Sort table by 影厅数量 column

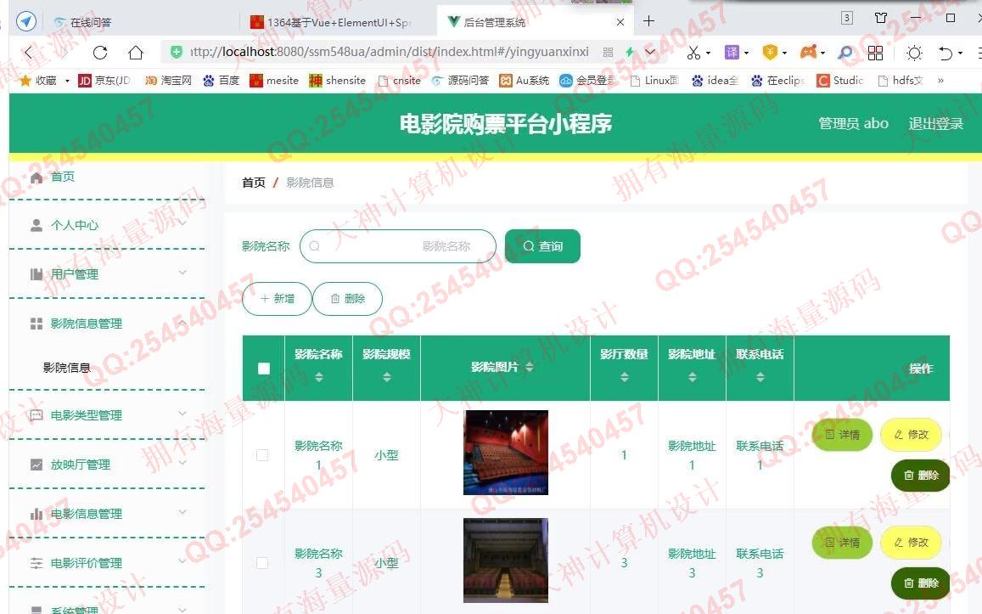(625, 377)
